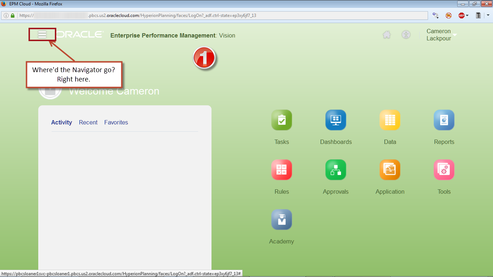The height and width of the screenshot is (277, 493).
Task: Switch to the Activity tab
Action: (62, 122)
